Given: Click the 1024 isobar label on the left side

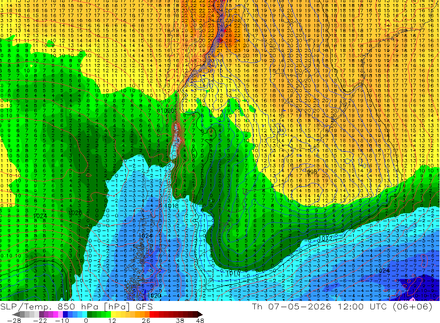Looking at the screenshot, I should (40, 216).
